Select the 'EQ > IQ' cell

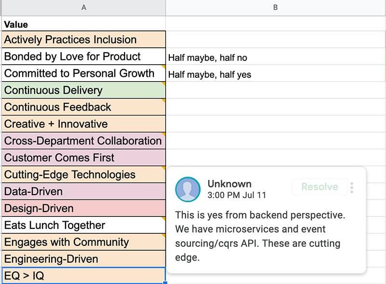click(x=83, y=275)
